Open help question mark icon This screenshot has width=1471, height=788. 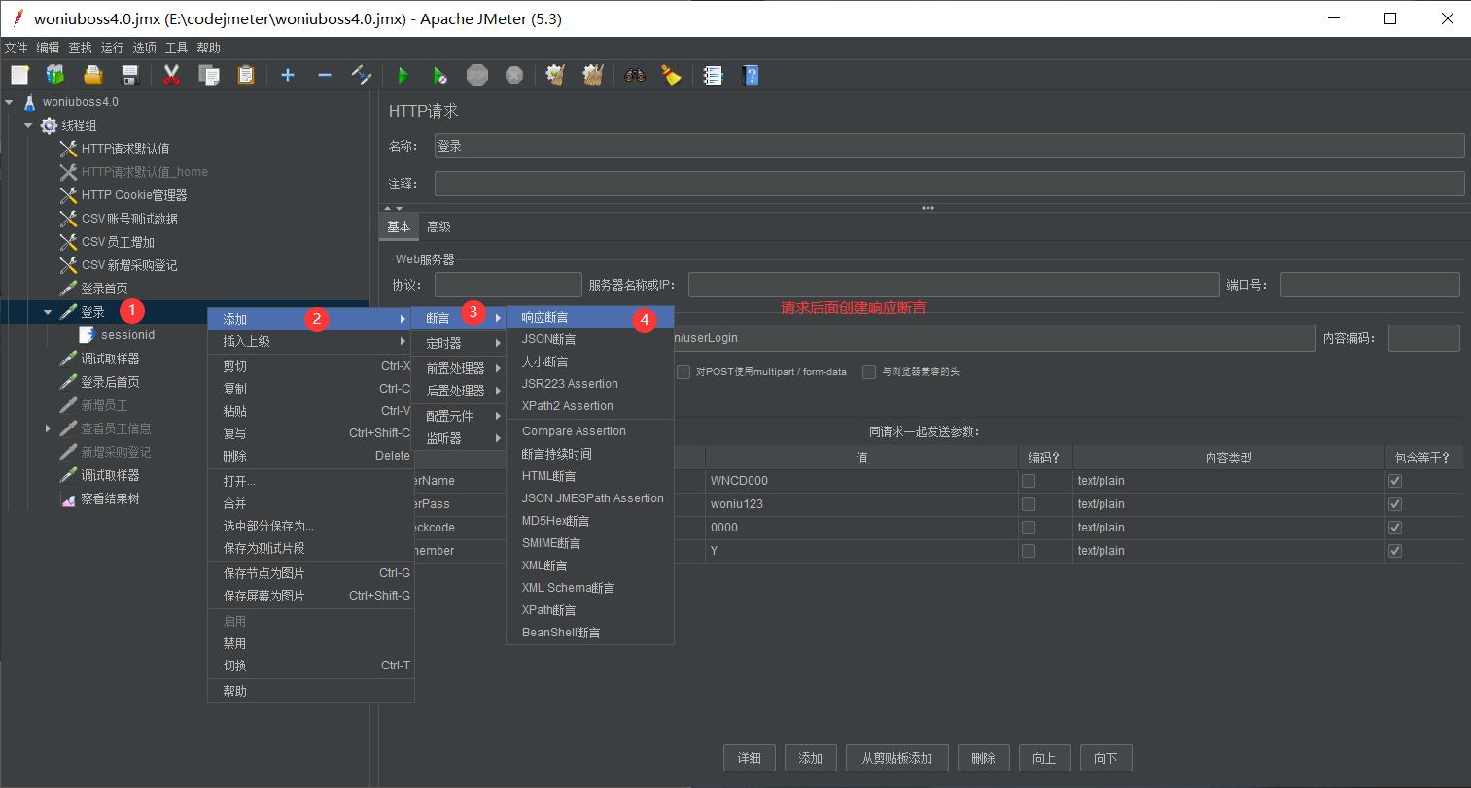751,75
